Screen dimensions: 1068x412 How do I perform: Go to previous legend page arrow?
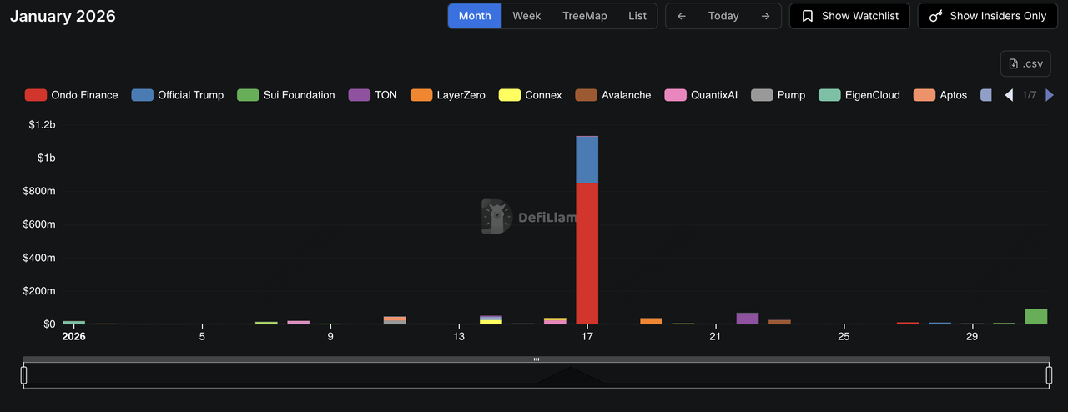tap(1009, 95)
